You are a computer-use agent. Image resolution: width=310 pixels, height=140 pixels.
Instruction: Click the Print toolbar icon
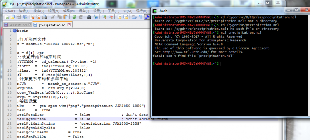[x=44, y=17]
